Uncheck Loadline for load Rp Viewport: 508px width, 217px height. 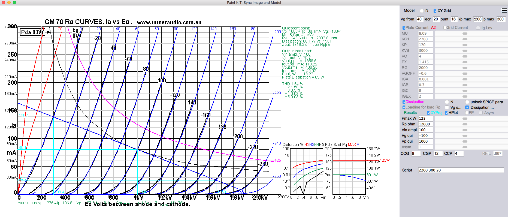click(404, 107)
